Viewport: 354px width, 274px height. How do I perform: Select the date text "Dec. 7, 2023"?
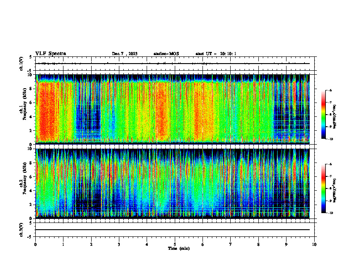125,54
